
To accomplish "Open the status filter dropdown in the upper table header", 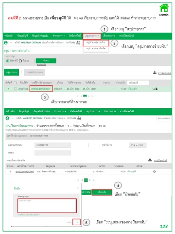I will [x=138, y=83].
